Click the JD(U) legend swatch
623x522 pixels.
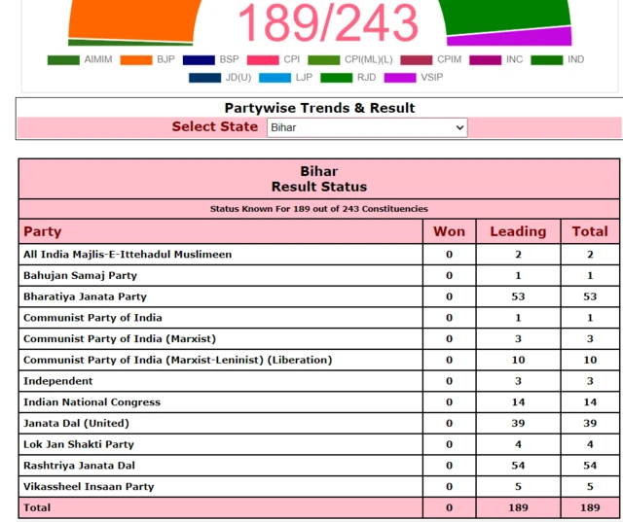[x=204, y=78]
